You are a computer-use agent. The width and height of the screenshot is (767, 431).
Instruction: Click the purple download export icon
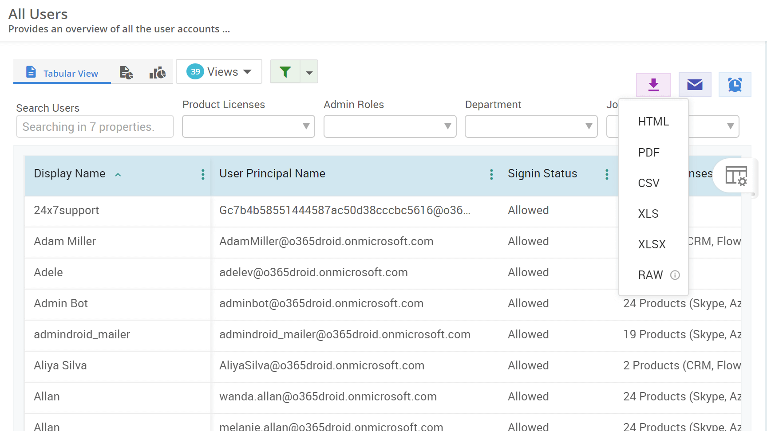pos(653,85)
